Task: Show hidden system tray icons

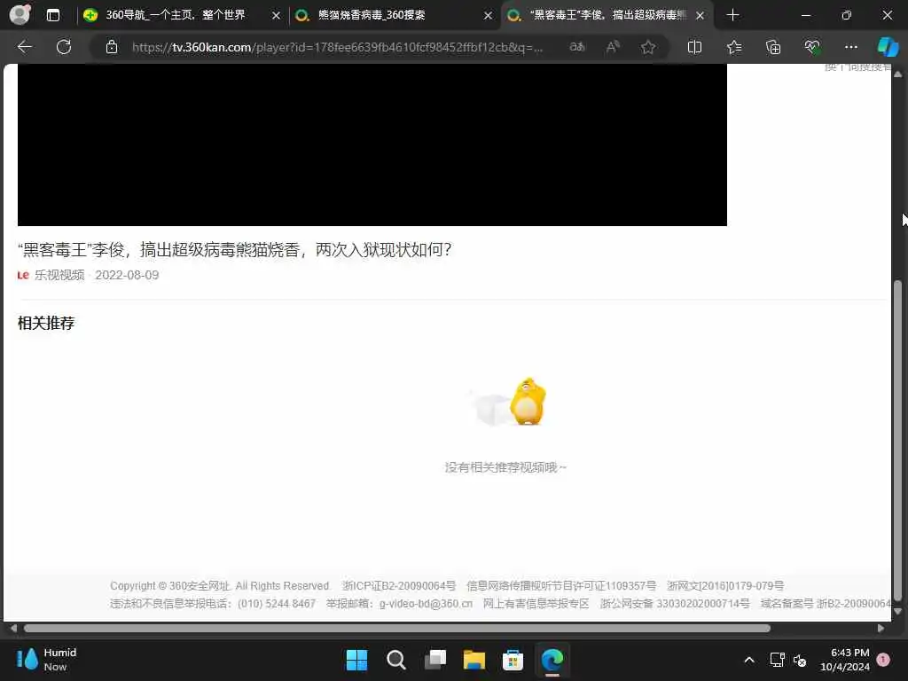Action: point(748,660)
